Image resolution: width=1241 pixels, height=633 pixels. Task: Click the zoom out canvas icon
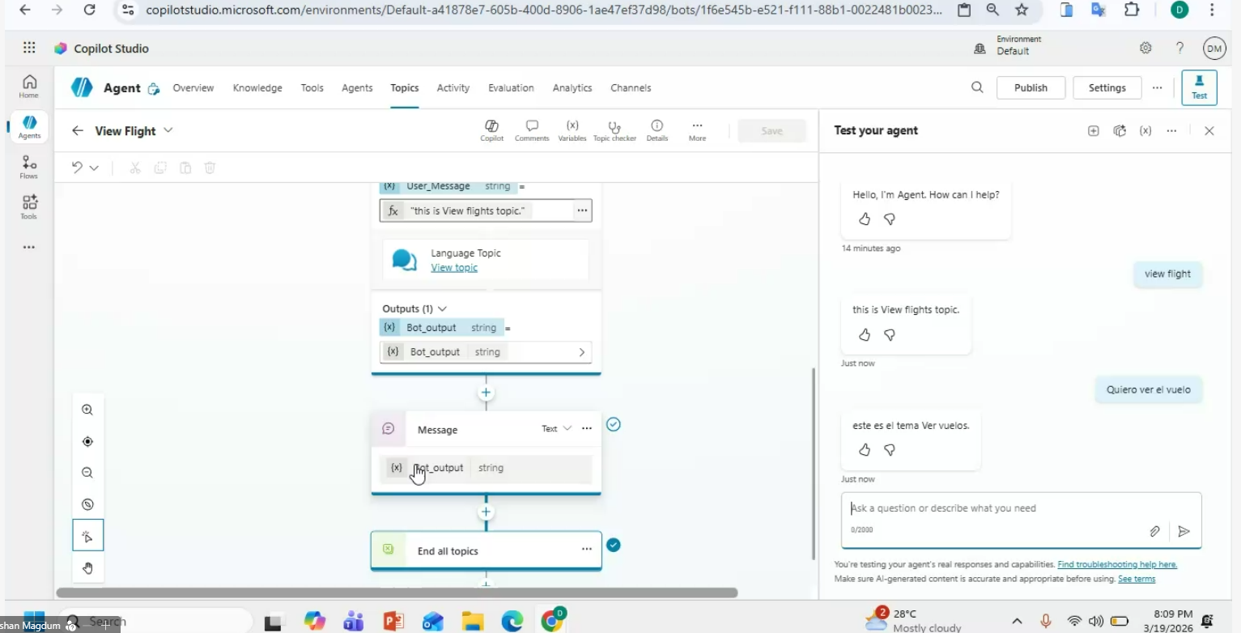[87, 473]
